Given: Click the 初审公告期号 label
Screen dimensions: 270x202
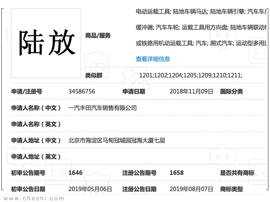Looking at the screenshot, I should [28, 173].
